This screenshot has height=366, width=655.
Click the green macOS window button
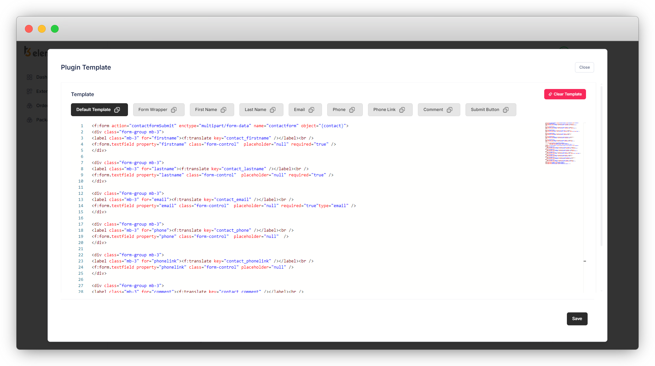[x=55, y=29]
